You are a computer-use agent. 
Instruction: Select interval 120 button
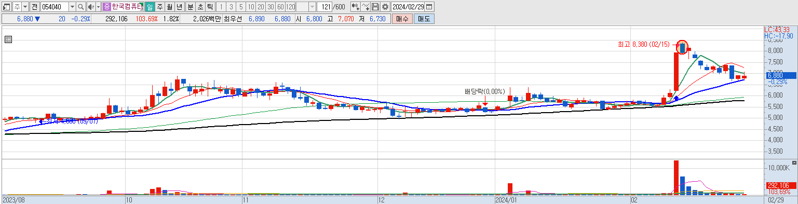(291, 7)
